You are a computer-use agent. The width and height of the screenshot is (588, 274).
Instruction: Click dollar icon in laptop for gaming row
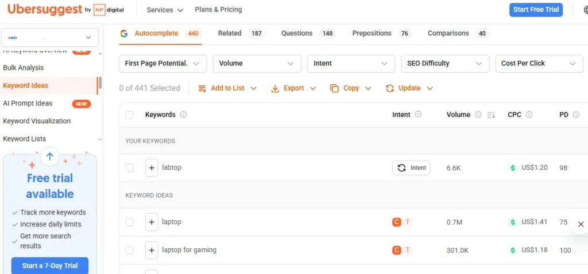[513, 250]
